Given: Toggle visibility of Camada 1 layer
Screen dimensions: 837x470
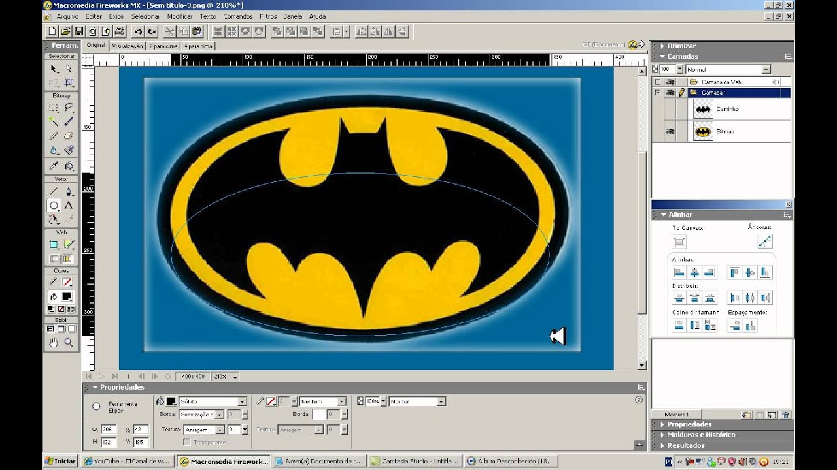Looking at the screenshot, I should click(670, 93).
